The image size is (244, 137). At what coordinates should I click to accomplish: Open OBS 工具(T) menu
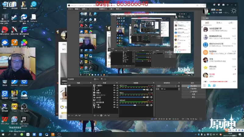[111, 9]
